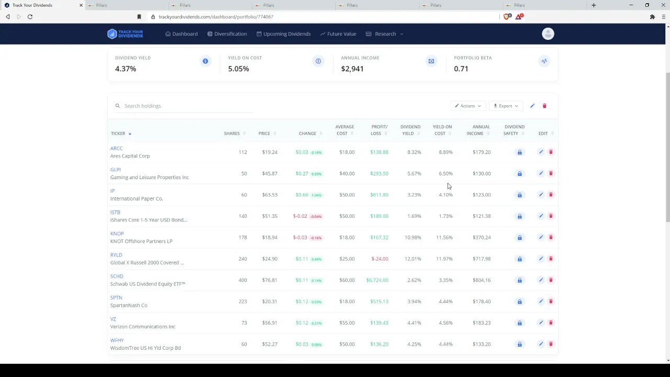Go back in browser history
This screenshot has width=670, height=377.
[x=7, y=17]
